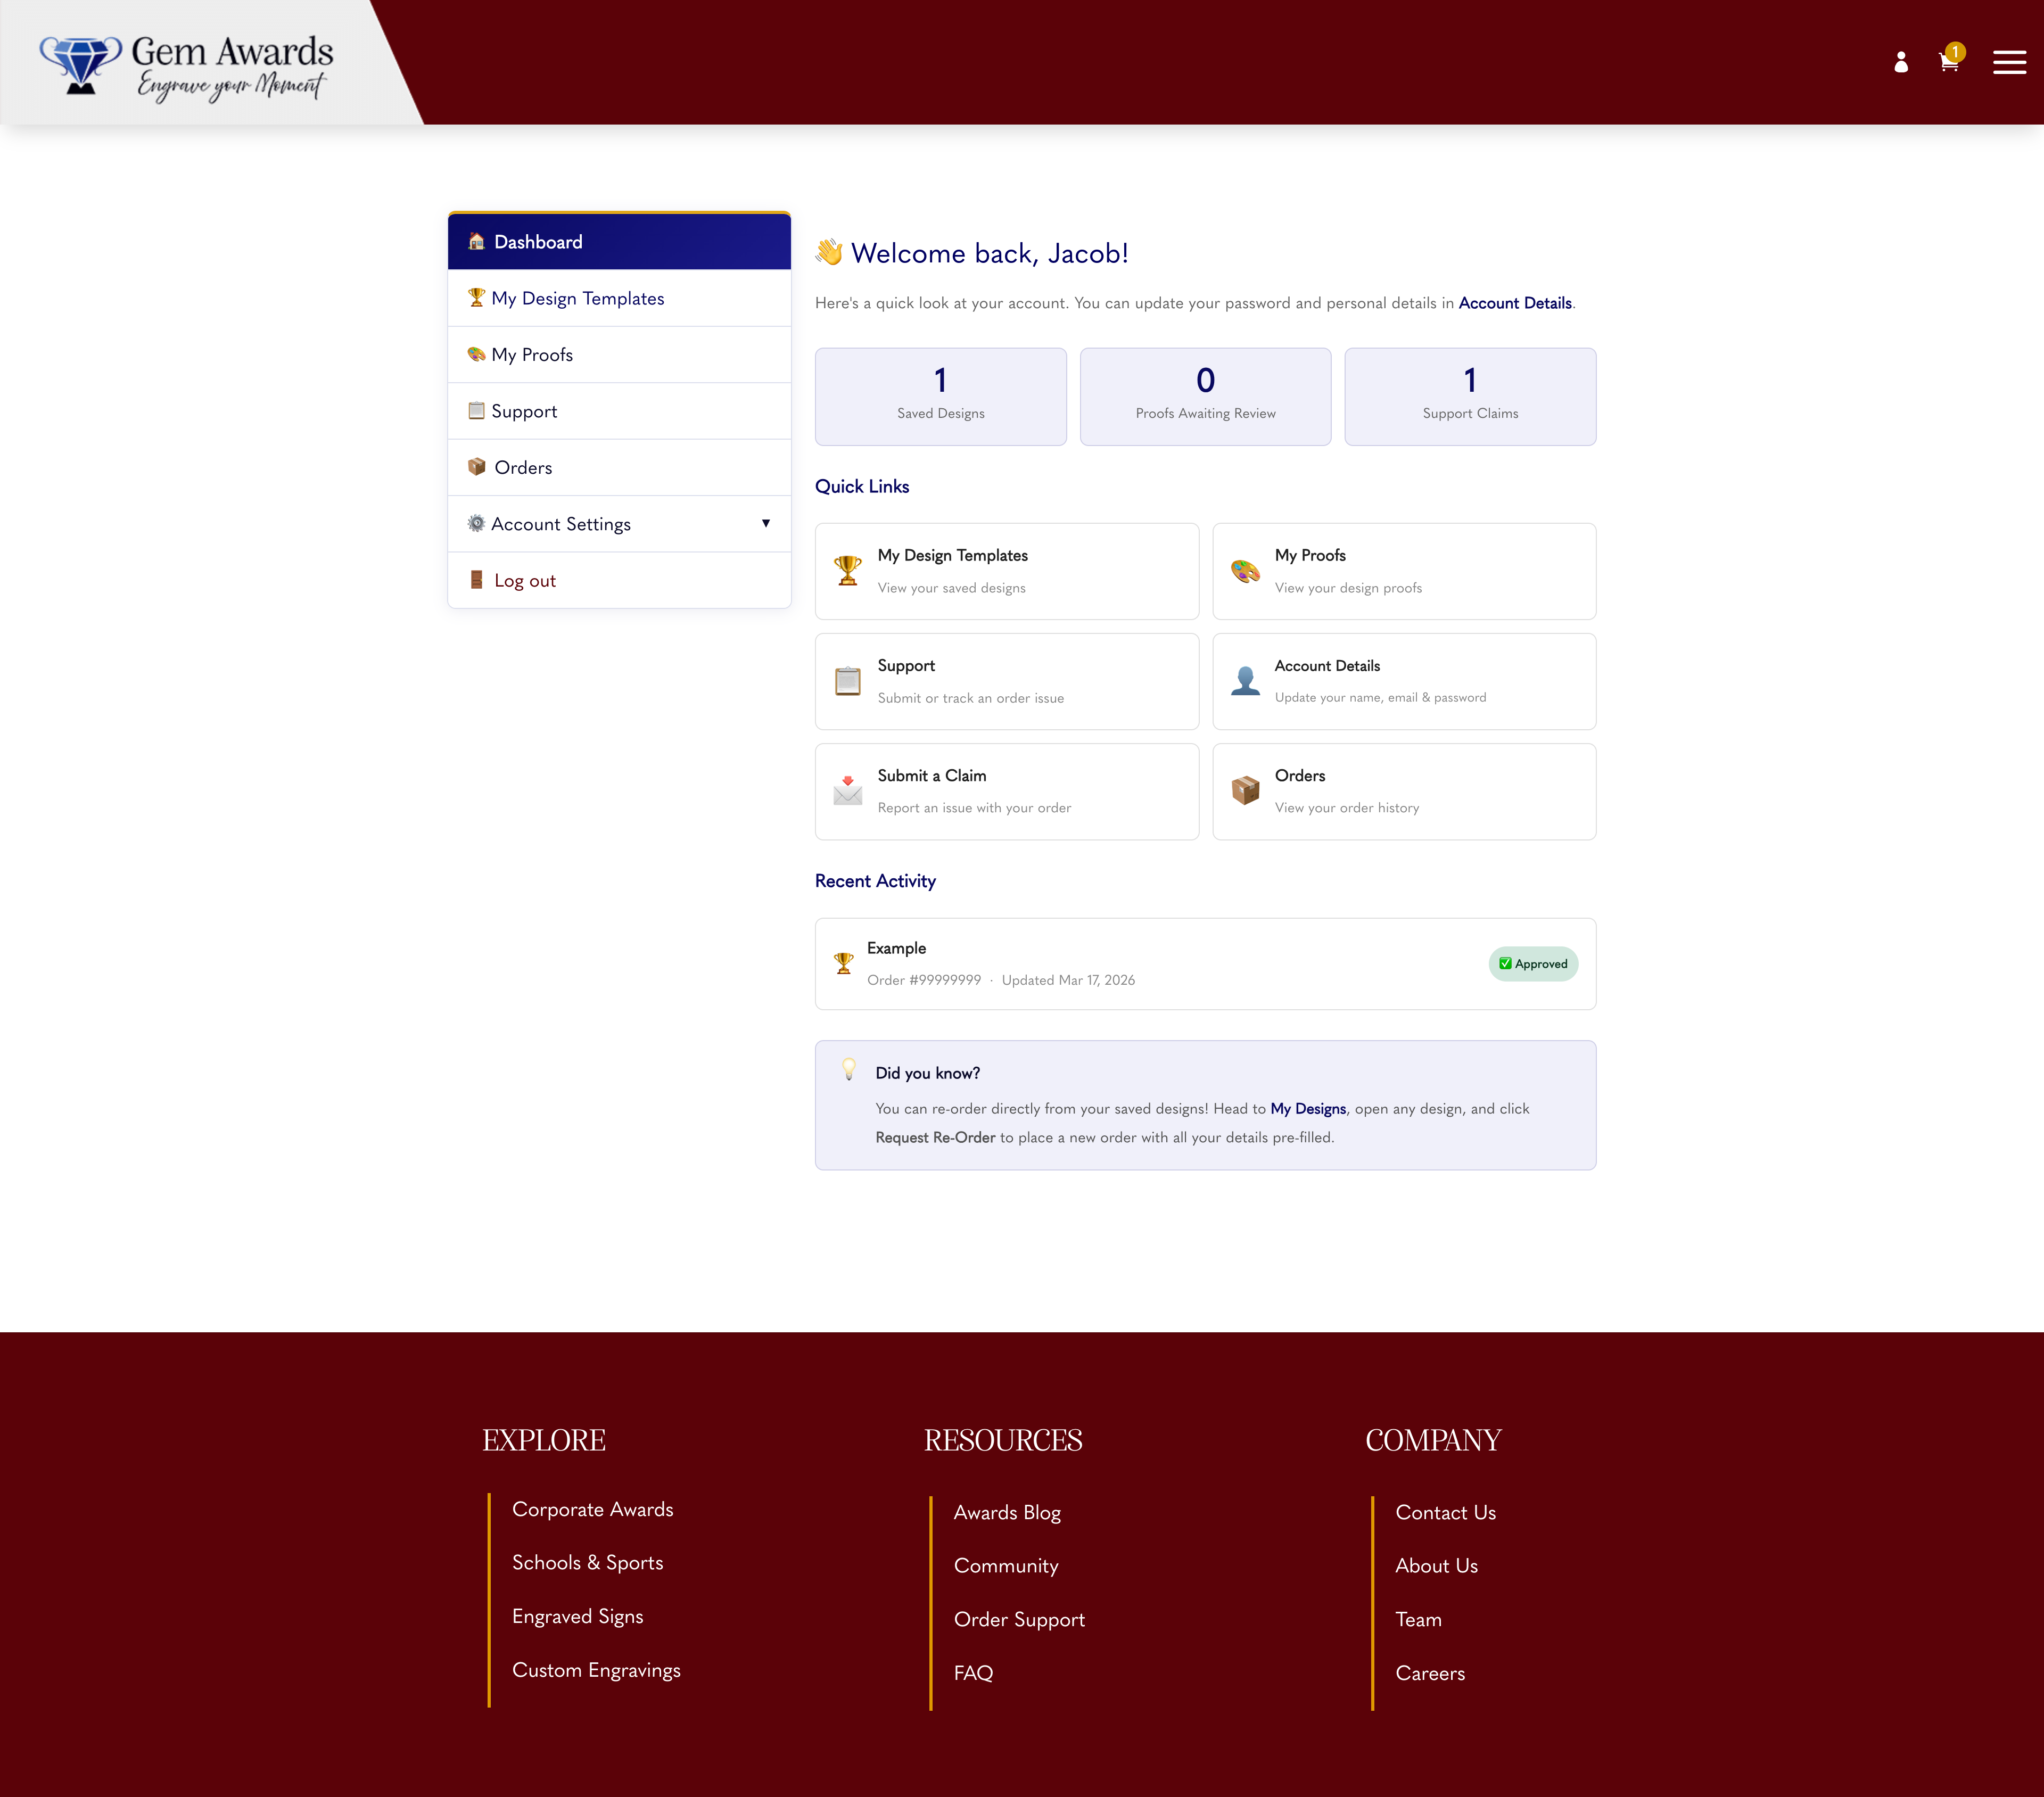Open the Team footer link

[x=1418, y=1619]
